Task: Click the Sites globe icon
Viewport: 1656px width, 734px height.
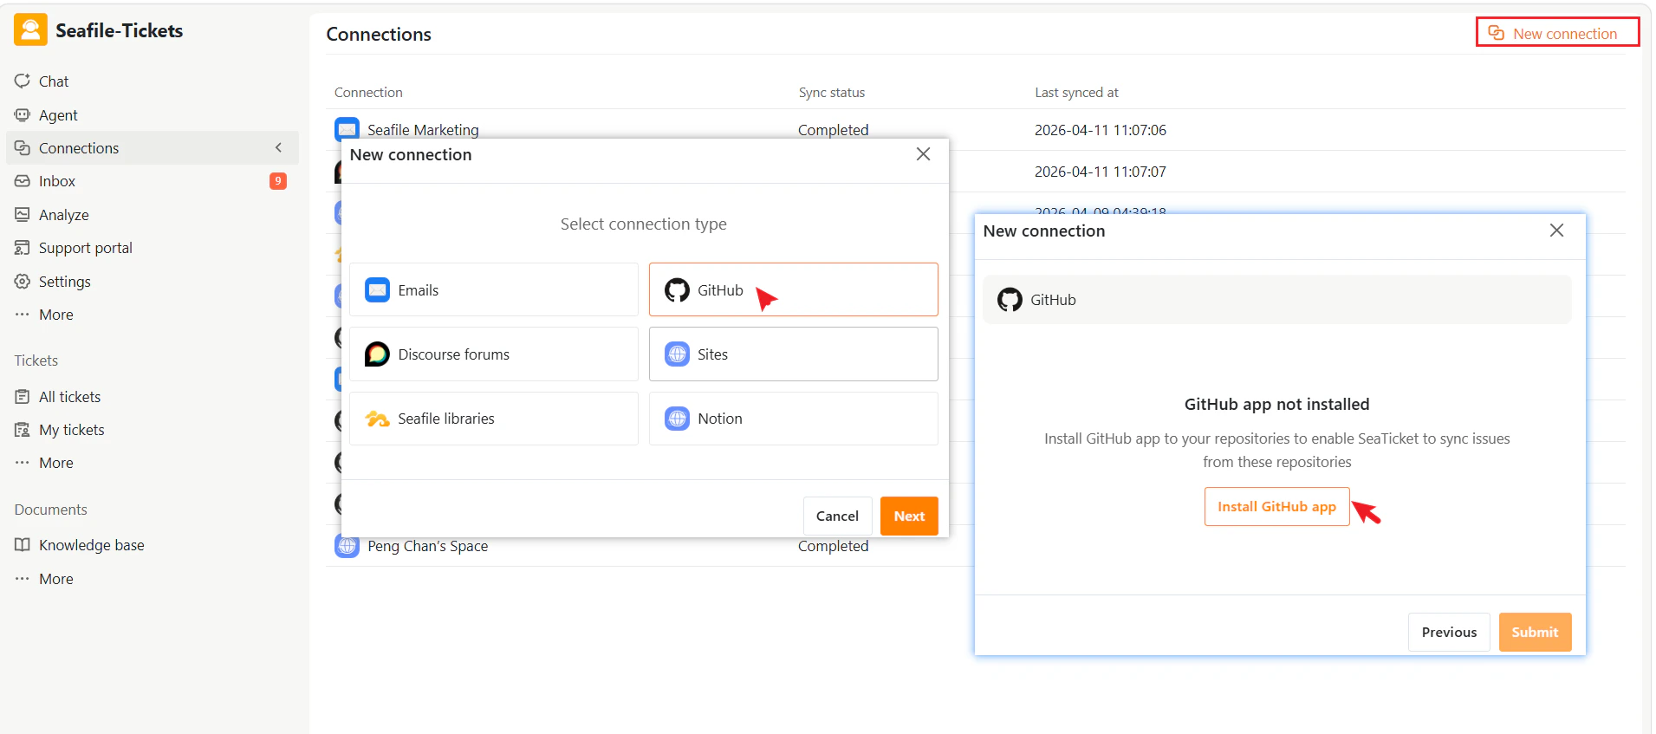Action: pos(677,354)
